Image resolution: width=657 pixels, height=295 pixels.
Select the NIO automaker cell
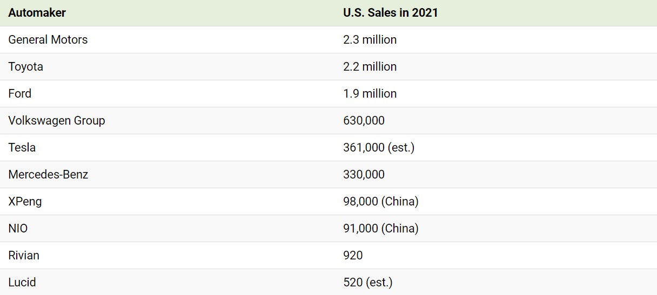(x=18, y=228)
